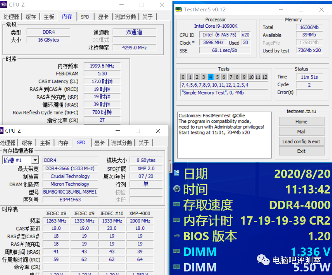The image size is (332, 275).
Task: Open 显卡 tab in lower CPU-Z window
Action: point(100,143)
